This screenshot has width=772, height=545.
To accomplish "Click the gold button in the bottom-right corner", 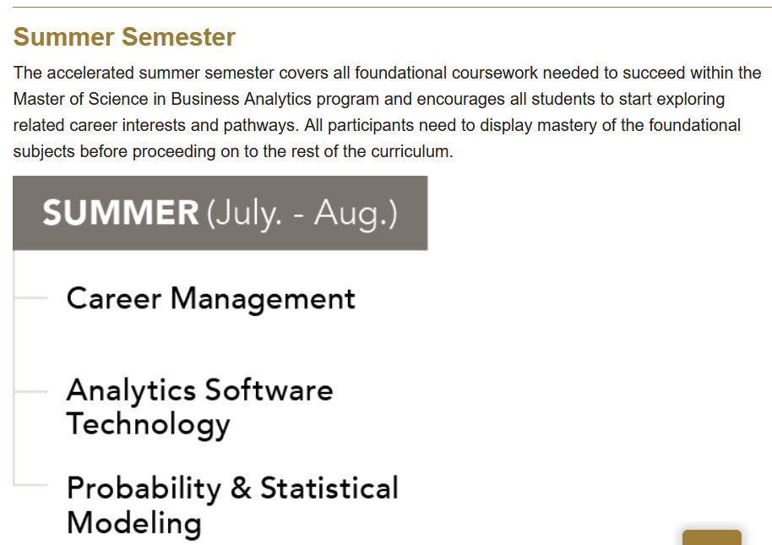I will pyautogui.click(x=711, y=537).
